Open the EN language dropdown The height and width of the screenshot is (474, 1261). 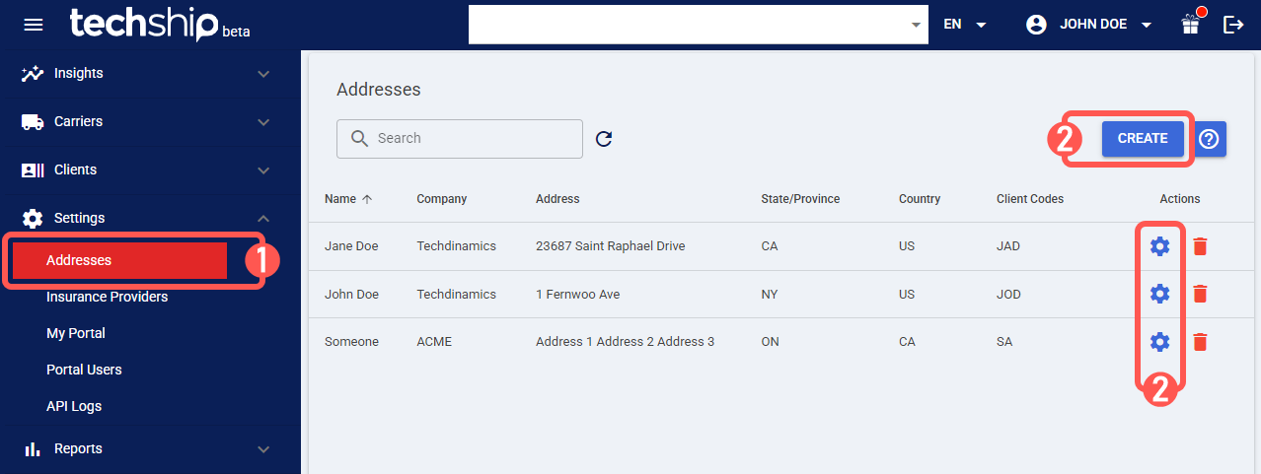[x=965, y=25]
